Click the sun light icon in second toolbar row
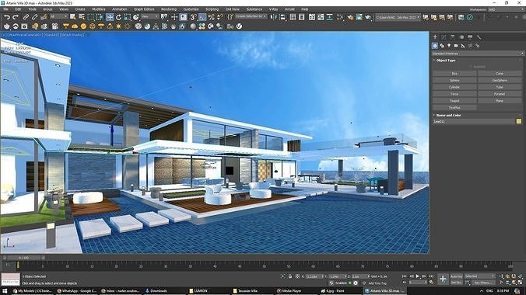The width and height of the screenshot is (526, 295). (x=118, y=26)
